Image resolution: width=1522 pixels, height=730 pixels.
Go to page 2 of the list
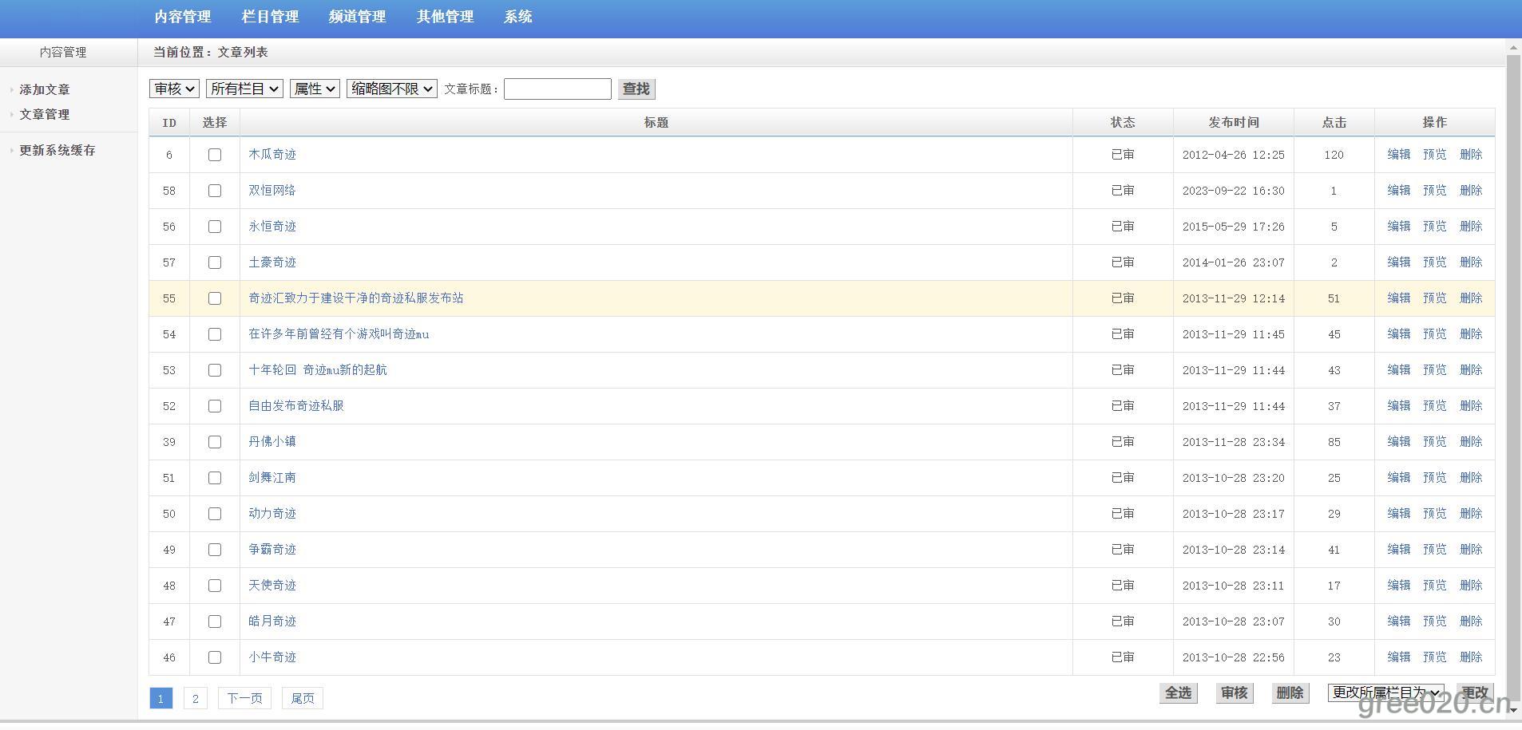(x=195, y=698)
